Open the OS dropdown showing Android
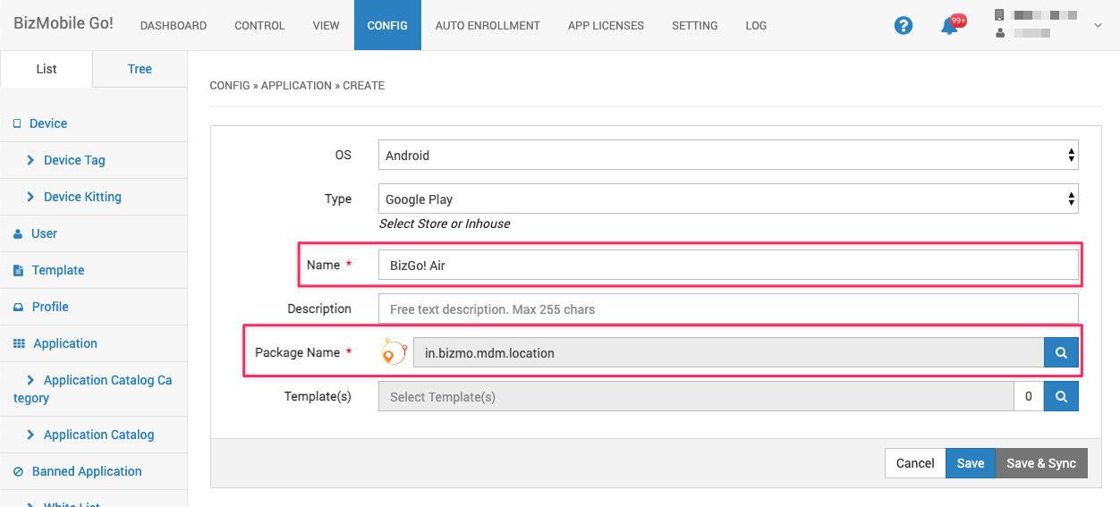This screenshot has height=507, width=1120. pos(727,156)
